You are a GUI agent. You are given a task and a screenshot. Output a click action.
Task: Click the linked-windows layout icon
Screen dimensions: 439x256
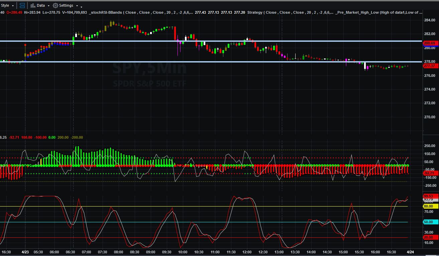22,5
